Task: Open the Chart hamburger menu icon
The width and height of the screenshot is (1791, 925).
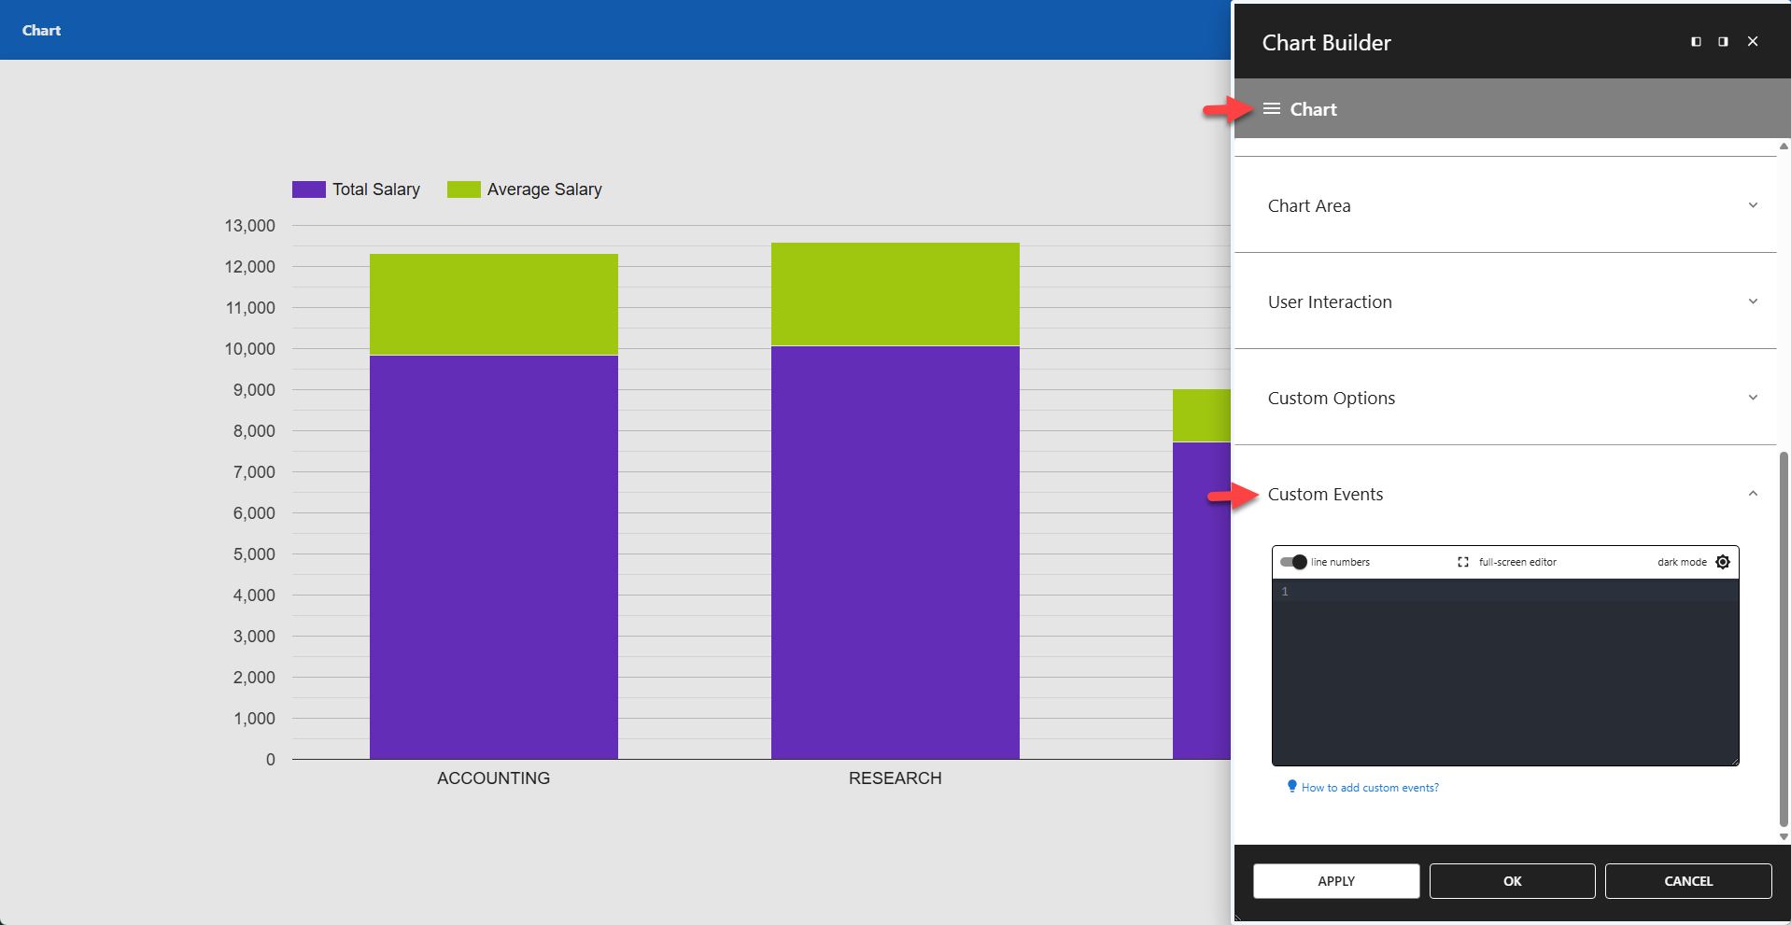Action: pyautogui.click(x=1271, y=108)
